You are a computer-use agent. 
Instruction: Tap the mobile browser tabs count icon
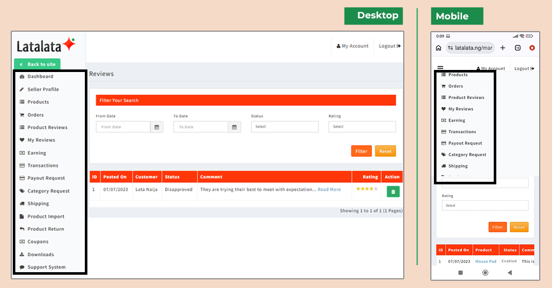coord(517,48)
